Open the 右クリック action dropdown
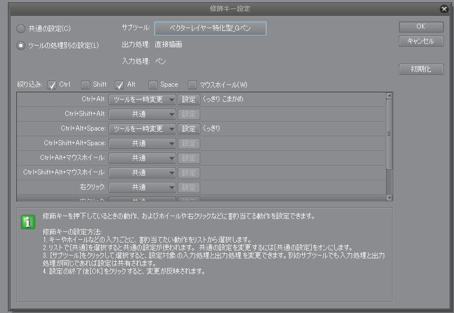The width and height of the screenshot is (454, 313). 142,187
